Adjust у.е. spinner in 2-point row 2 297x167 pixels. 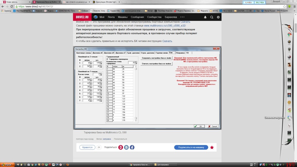[x=101, y=66]
